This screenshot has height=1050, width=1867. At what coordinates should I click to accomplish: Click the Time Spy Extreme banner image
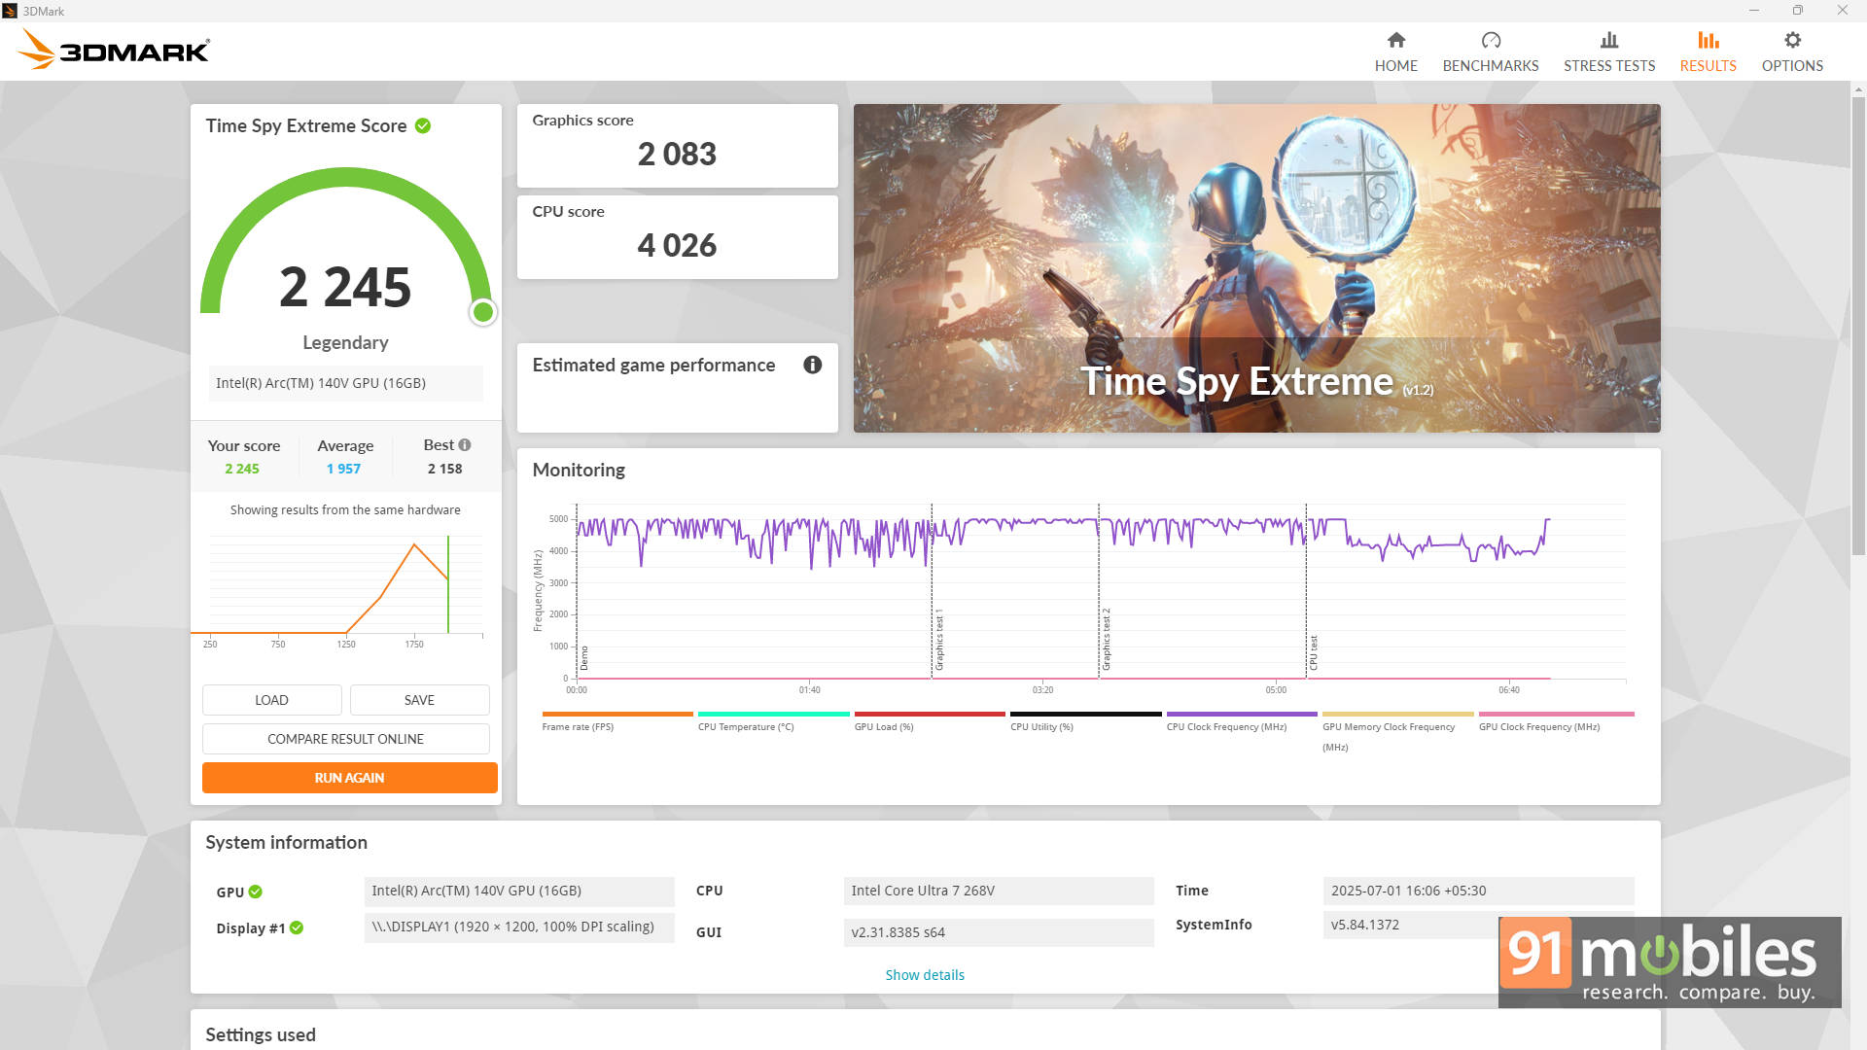[x=1256, y=268]
